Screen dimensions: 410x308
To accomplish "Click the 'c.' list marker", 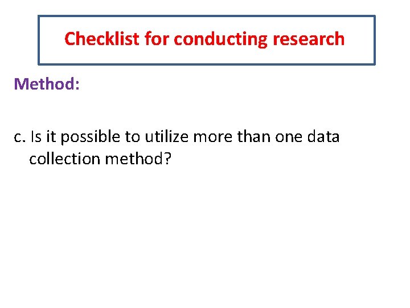I will pos(20,137).
